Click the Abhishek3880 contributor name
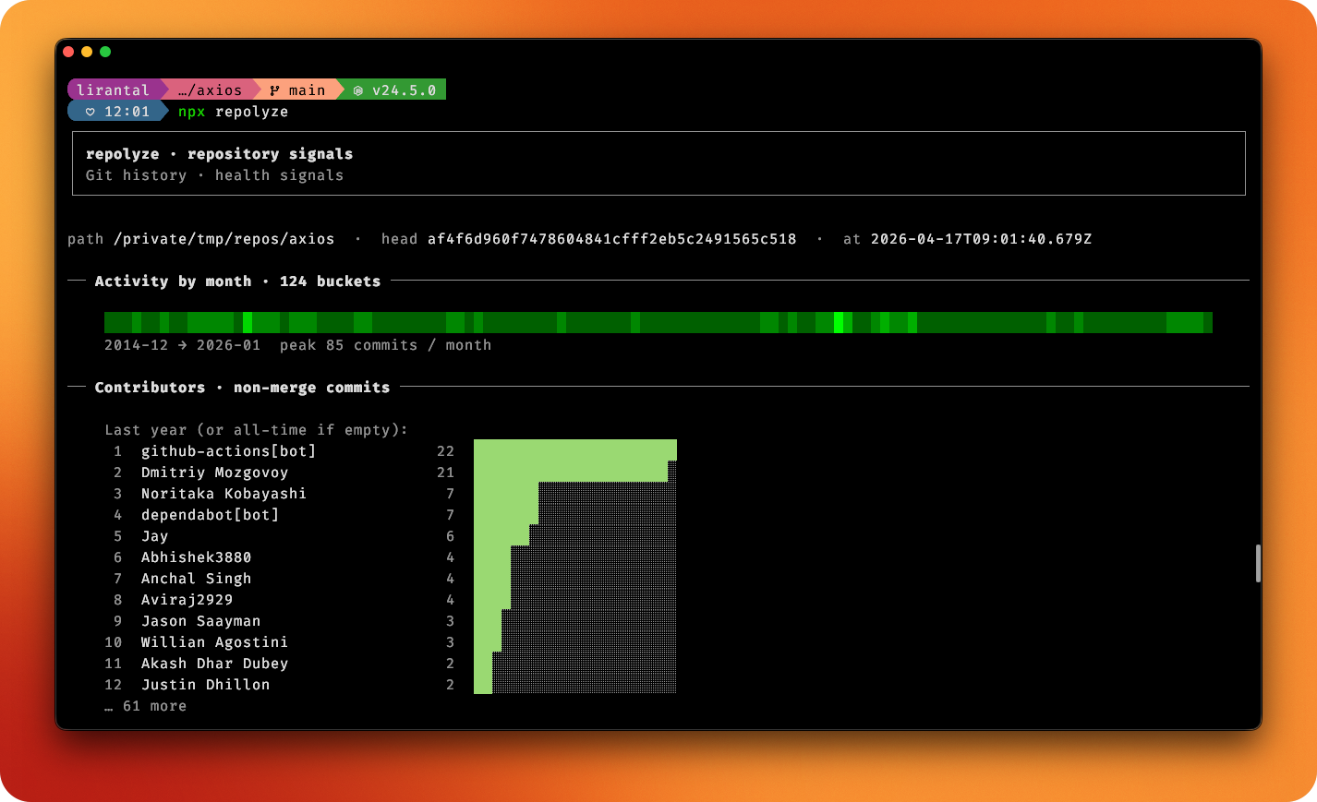 (x=196, y=557)
